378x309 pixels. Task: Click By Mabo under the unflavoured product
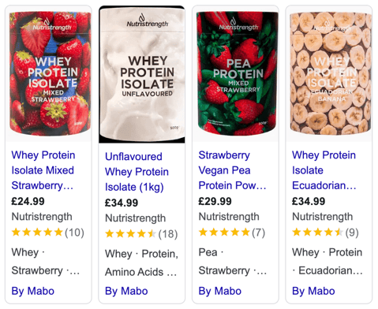pyautogui.click(x=126, y=291)
